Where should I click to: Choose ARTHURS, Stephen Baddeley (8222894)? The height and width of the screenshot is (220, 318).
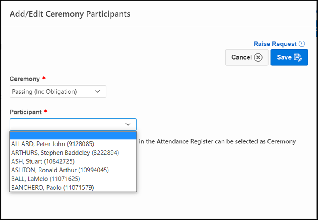(65, 153)
